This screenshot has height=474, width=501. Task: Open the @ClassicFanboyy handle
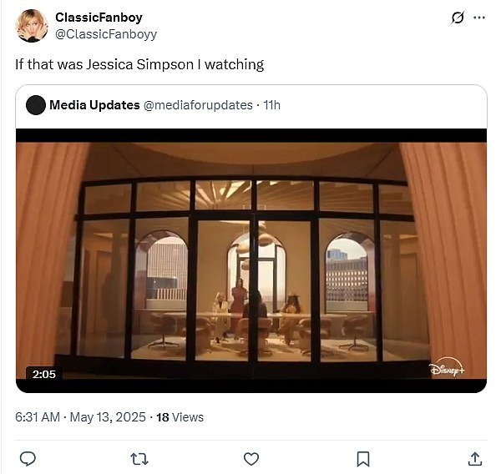[106, 34]
